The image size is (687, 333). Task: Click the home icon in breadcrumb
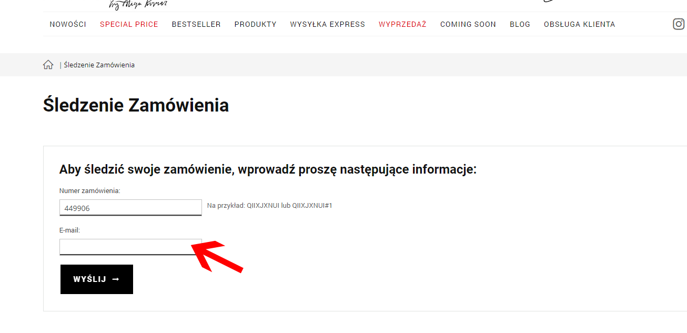(48, 65)
